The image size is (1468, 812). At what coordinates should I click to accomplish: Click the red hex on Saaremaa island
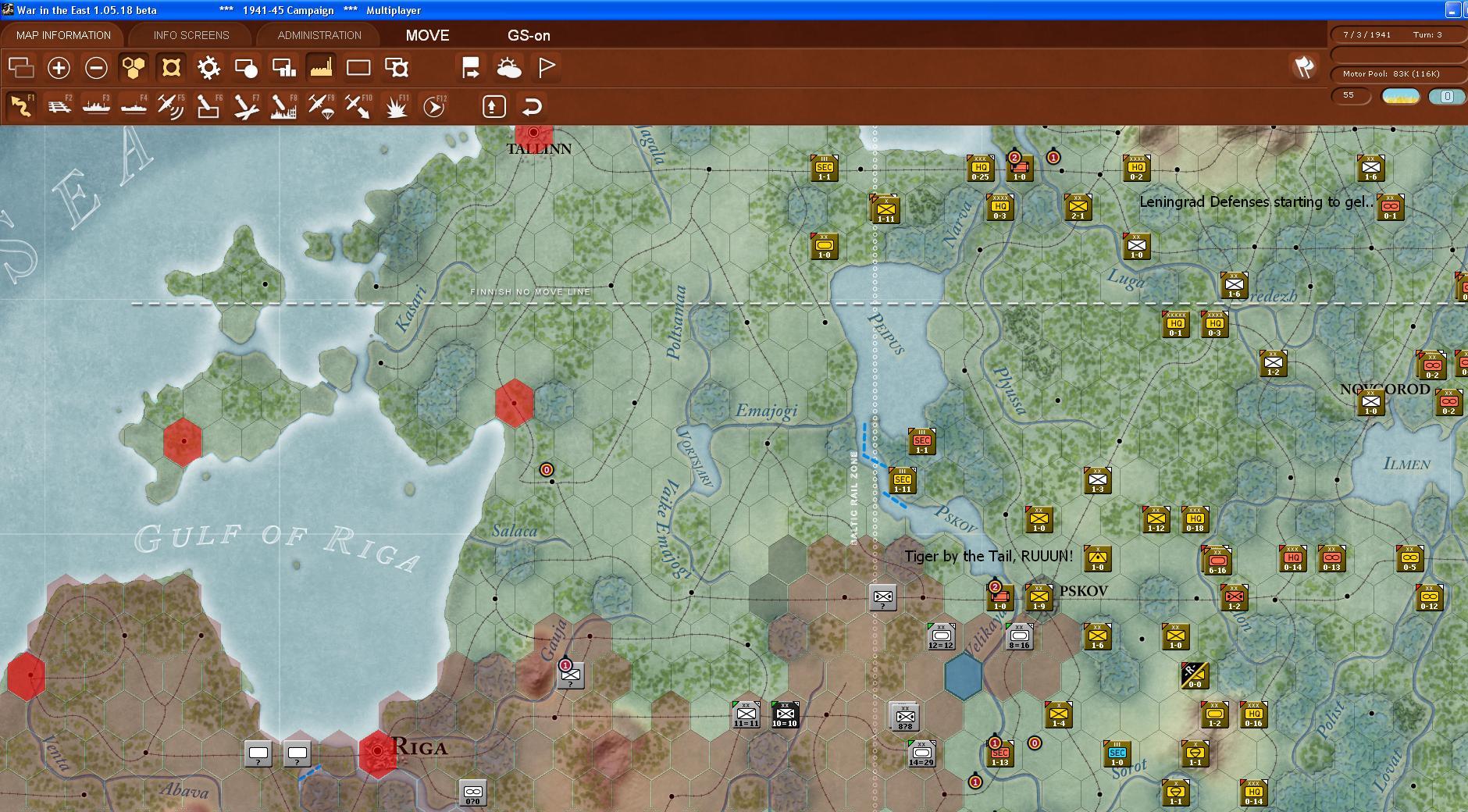183,441
